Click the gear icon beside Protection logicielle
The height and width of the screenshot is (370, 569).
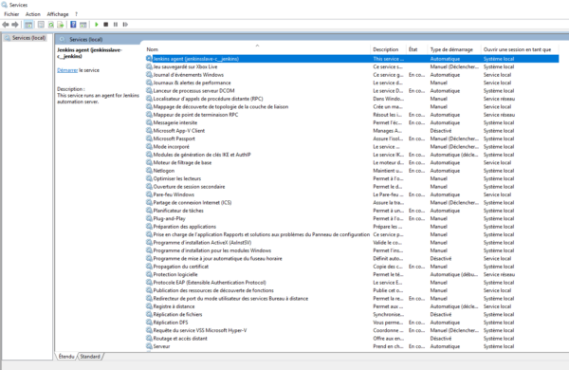149,274
